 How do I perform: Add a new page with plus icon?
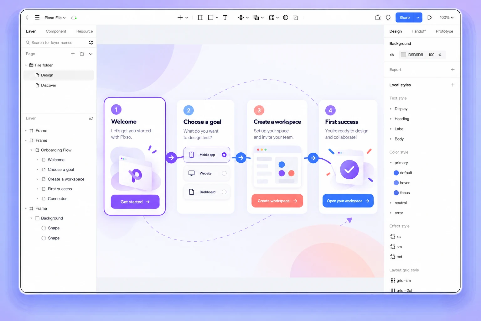tap(73, 54)
